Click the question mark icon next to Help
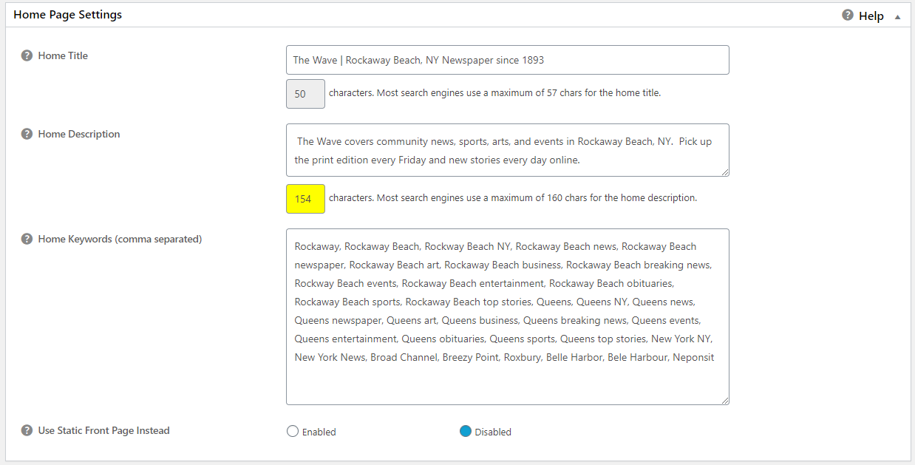 point(848,15)
